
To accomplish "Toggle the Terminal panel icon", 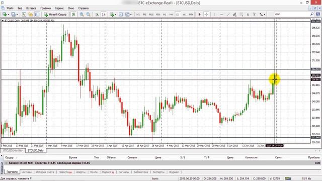I will coord(37,15).
